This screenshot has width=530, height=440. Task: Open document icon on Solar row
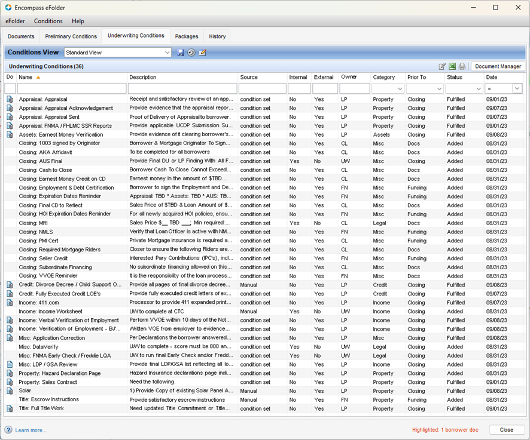[x=10, y=391]
